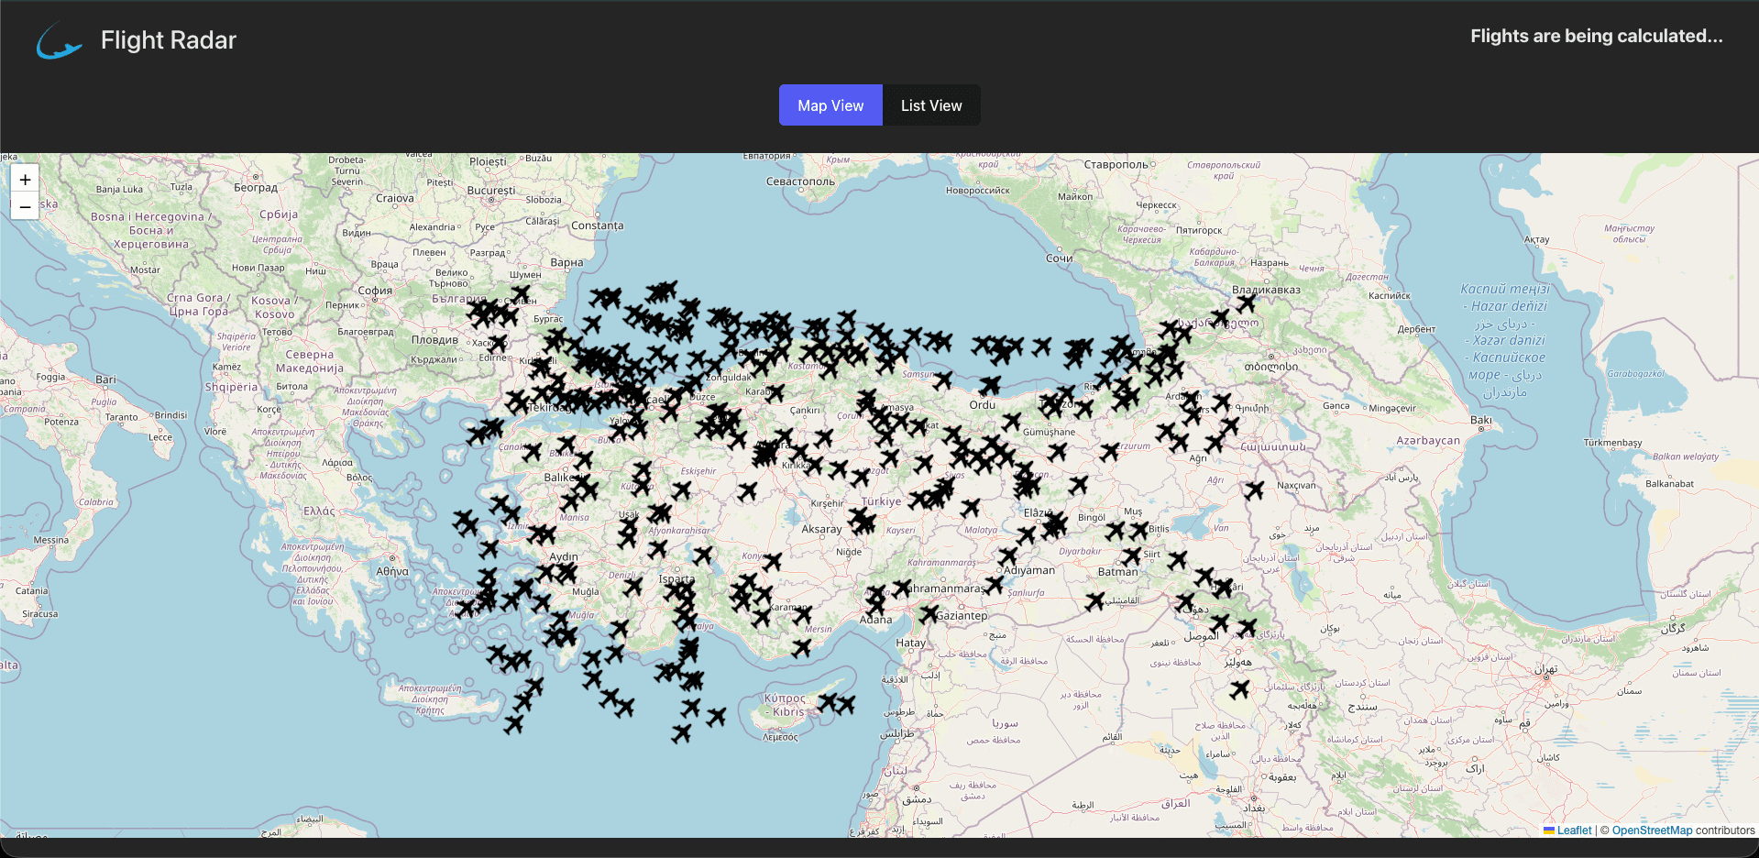Click the zoom out (−) map control
Screen dimensions: 1759x858
point(24,207)
